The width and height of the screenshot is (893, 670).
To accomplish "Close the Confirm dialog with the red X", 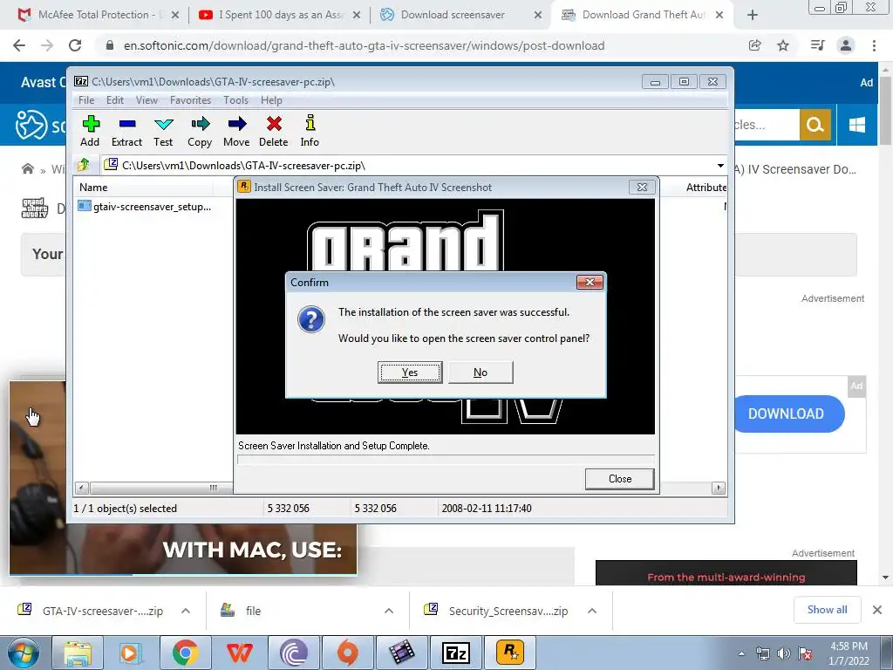I will point(590,282).
